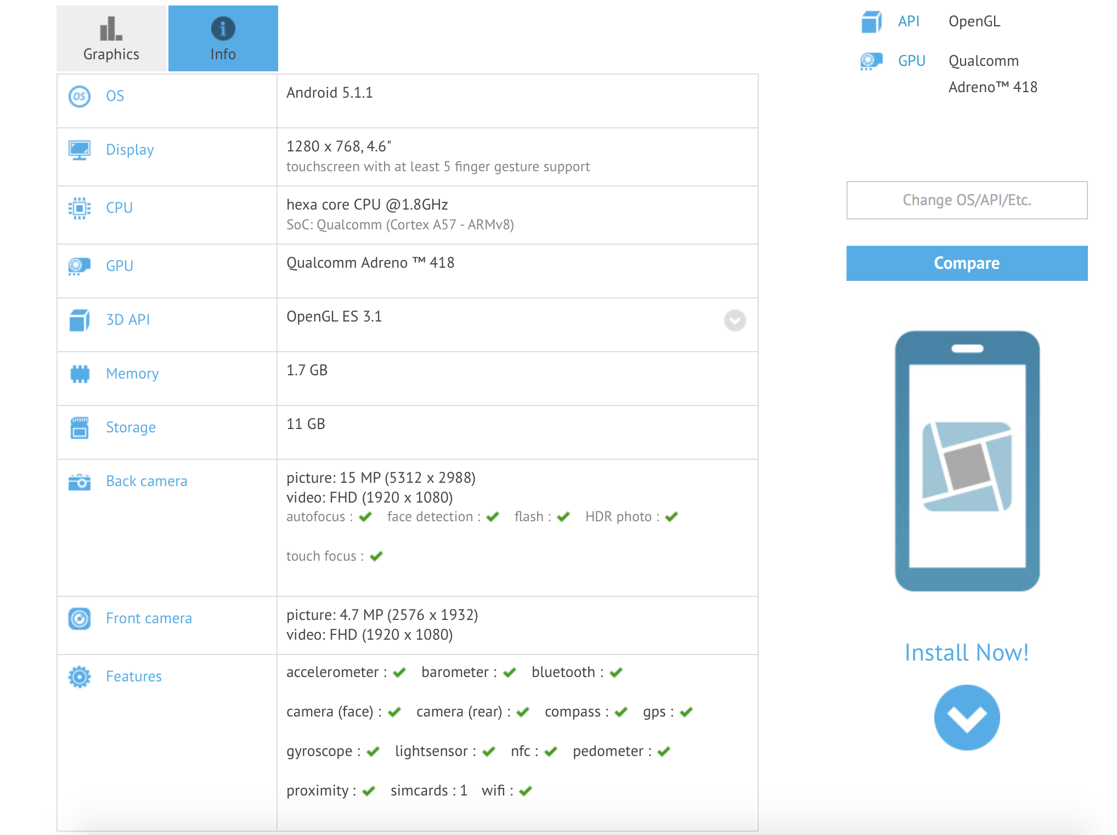Click the HDR photo check mark

(x=672, y=517)
